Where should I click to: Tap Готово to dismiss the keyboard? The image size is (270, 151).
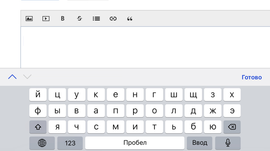point(252,77)
